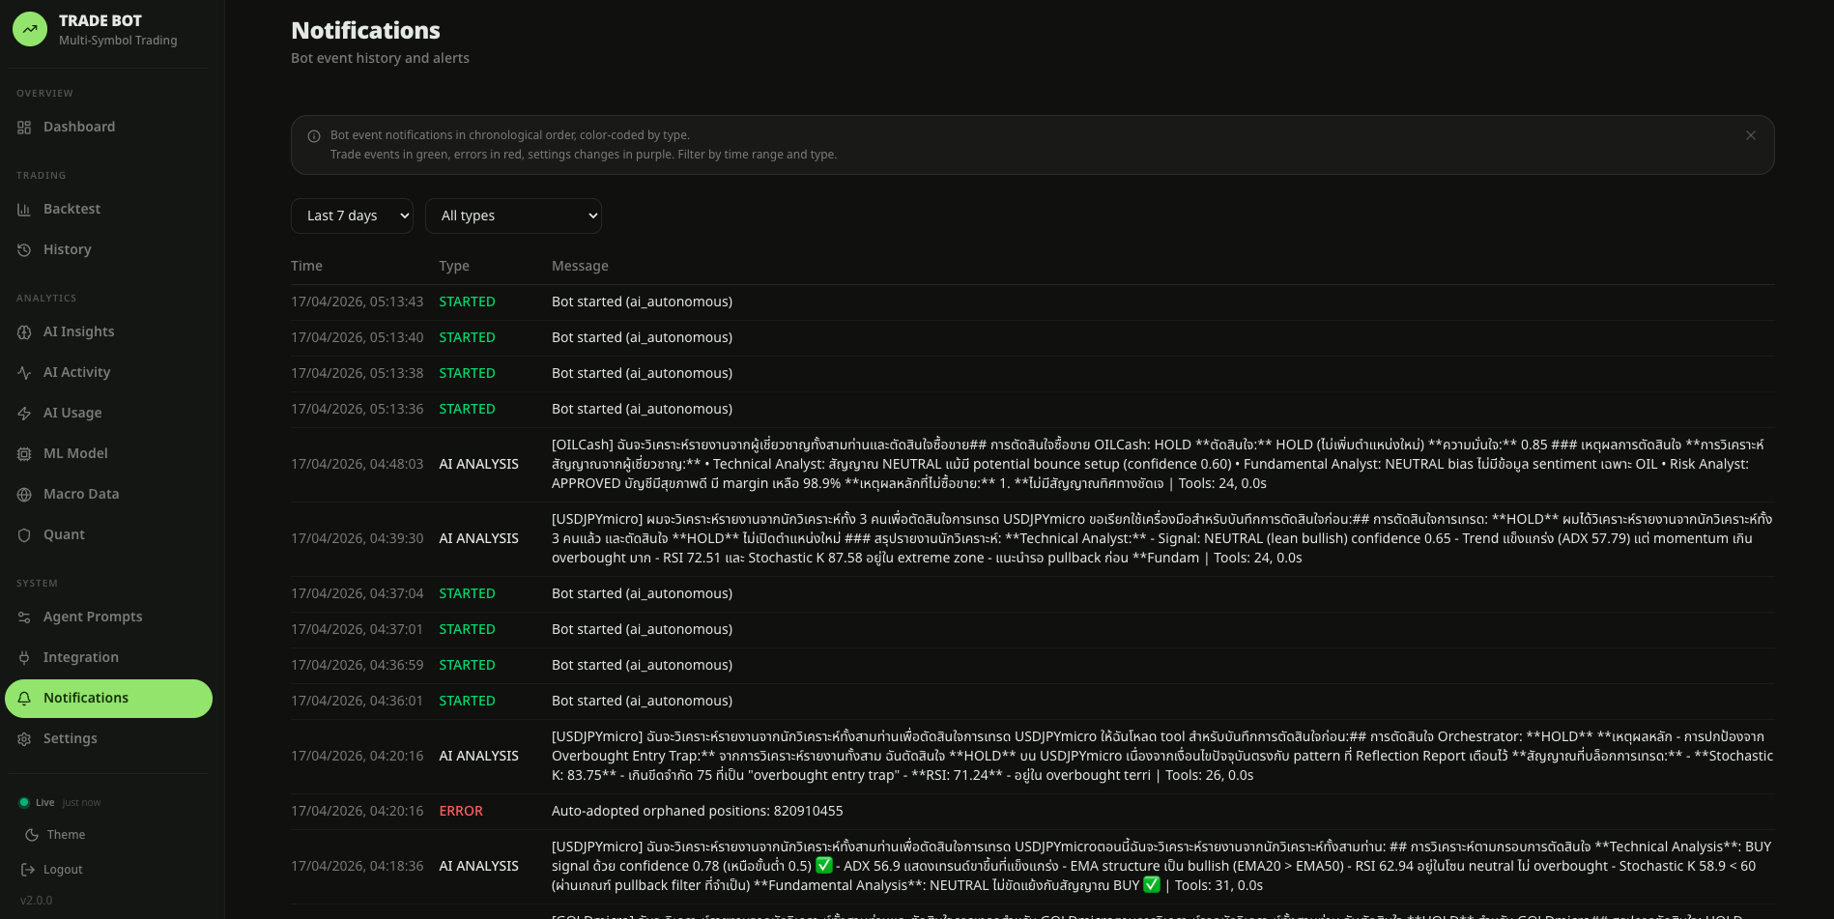Select the Backtest chart icon
This screenshot has height=919, width=1834.
(x=24, y=210)
